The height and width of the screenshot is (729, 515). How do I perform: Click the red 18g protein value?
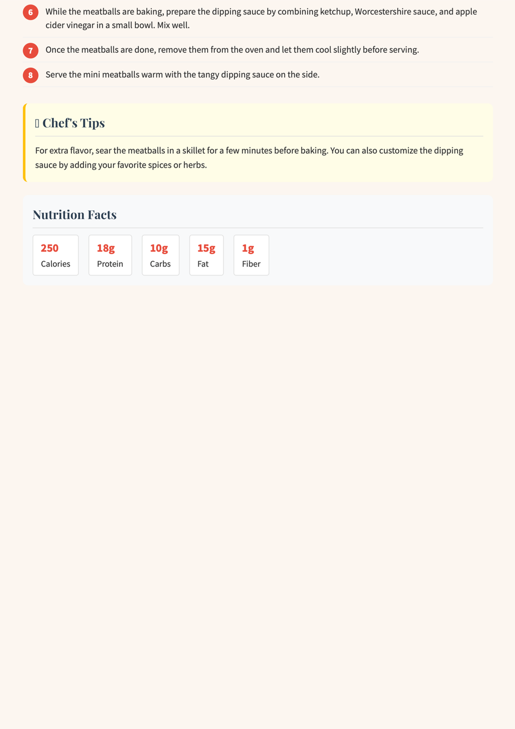tap(106, 248)
